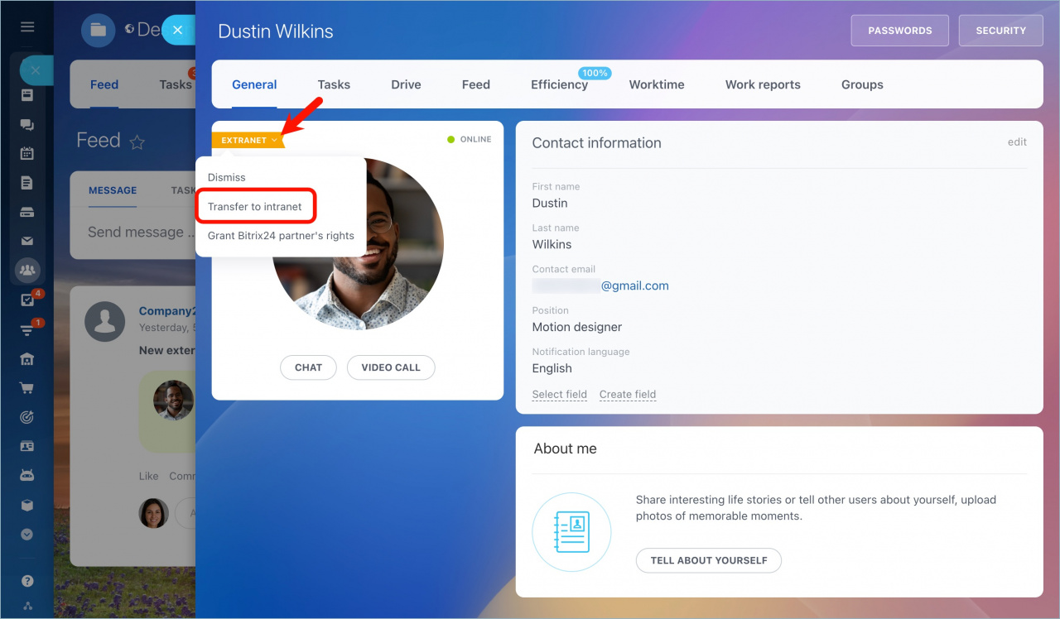Close the profile slider with the X button
1060x619 pixels.
[177, 30]
